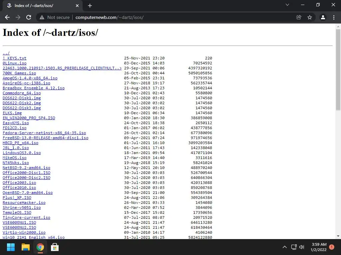
Task: Show hidden tray icons chevron
Action: click(285, 247)
